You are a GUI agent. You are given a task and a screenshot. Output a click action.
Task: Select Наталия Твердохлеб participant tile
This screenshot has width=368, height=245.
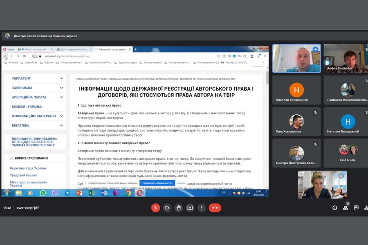pos(346,121)
